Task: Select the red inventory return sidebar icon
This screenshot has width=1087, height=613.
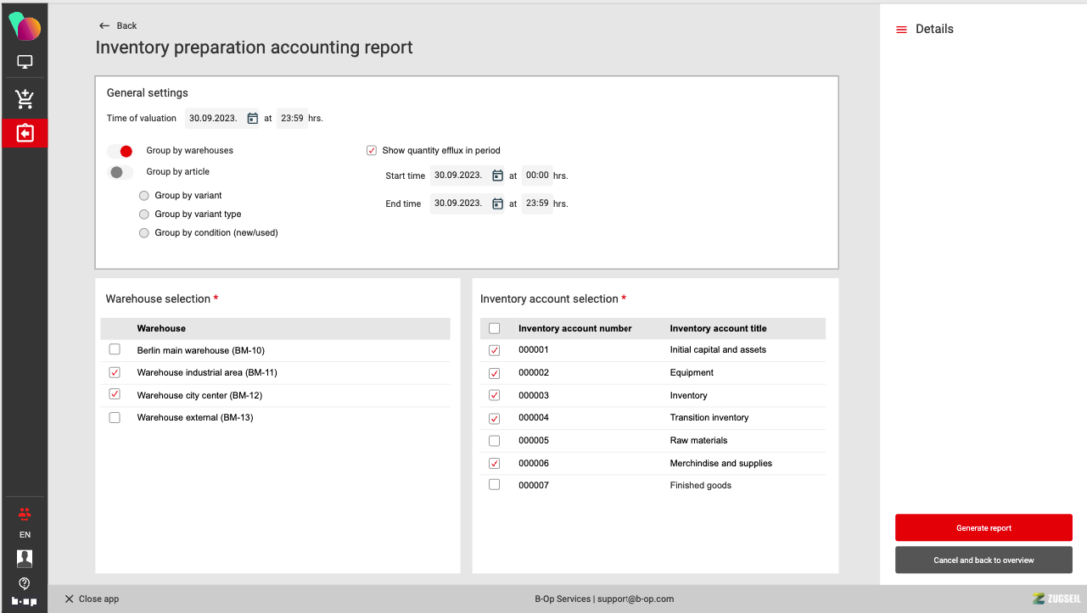Action: tap(25, 133)
